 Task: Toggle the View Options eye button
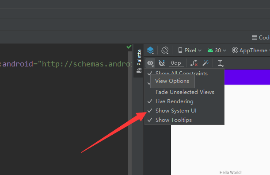coord(150,63)
